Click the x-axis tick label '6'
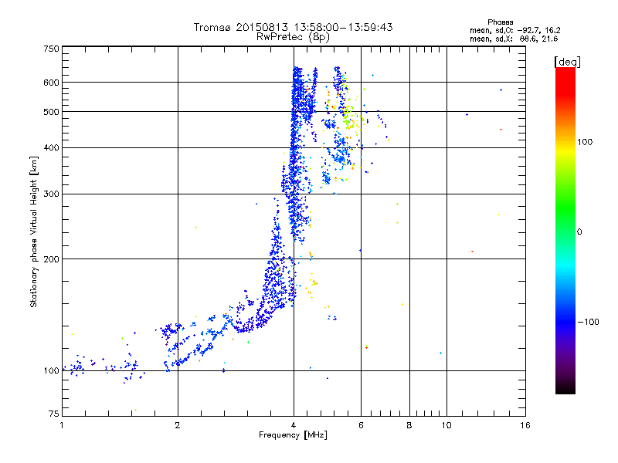Image resolution: width=618 pixels, height=463 pixels. tap(361, 425)
